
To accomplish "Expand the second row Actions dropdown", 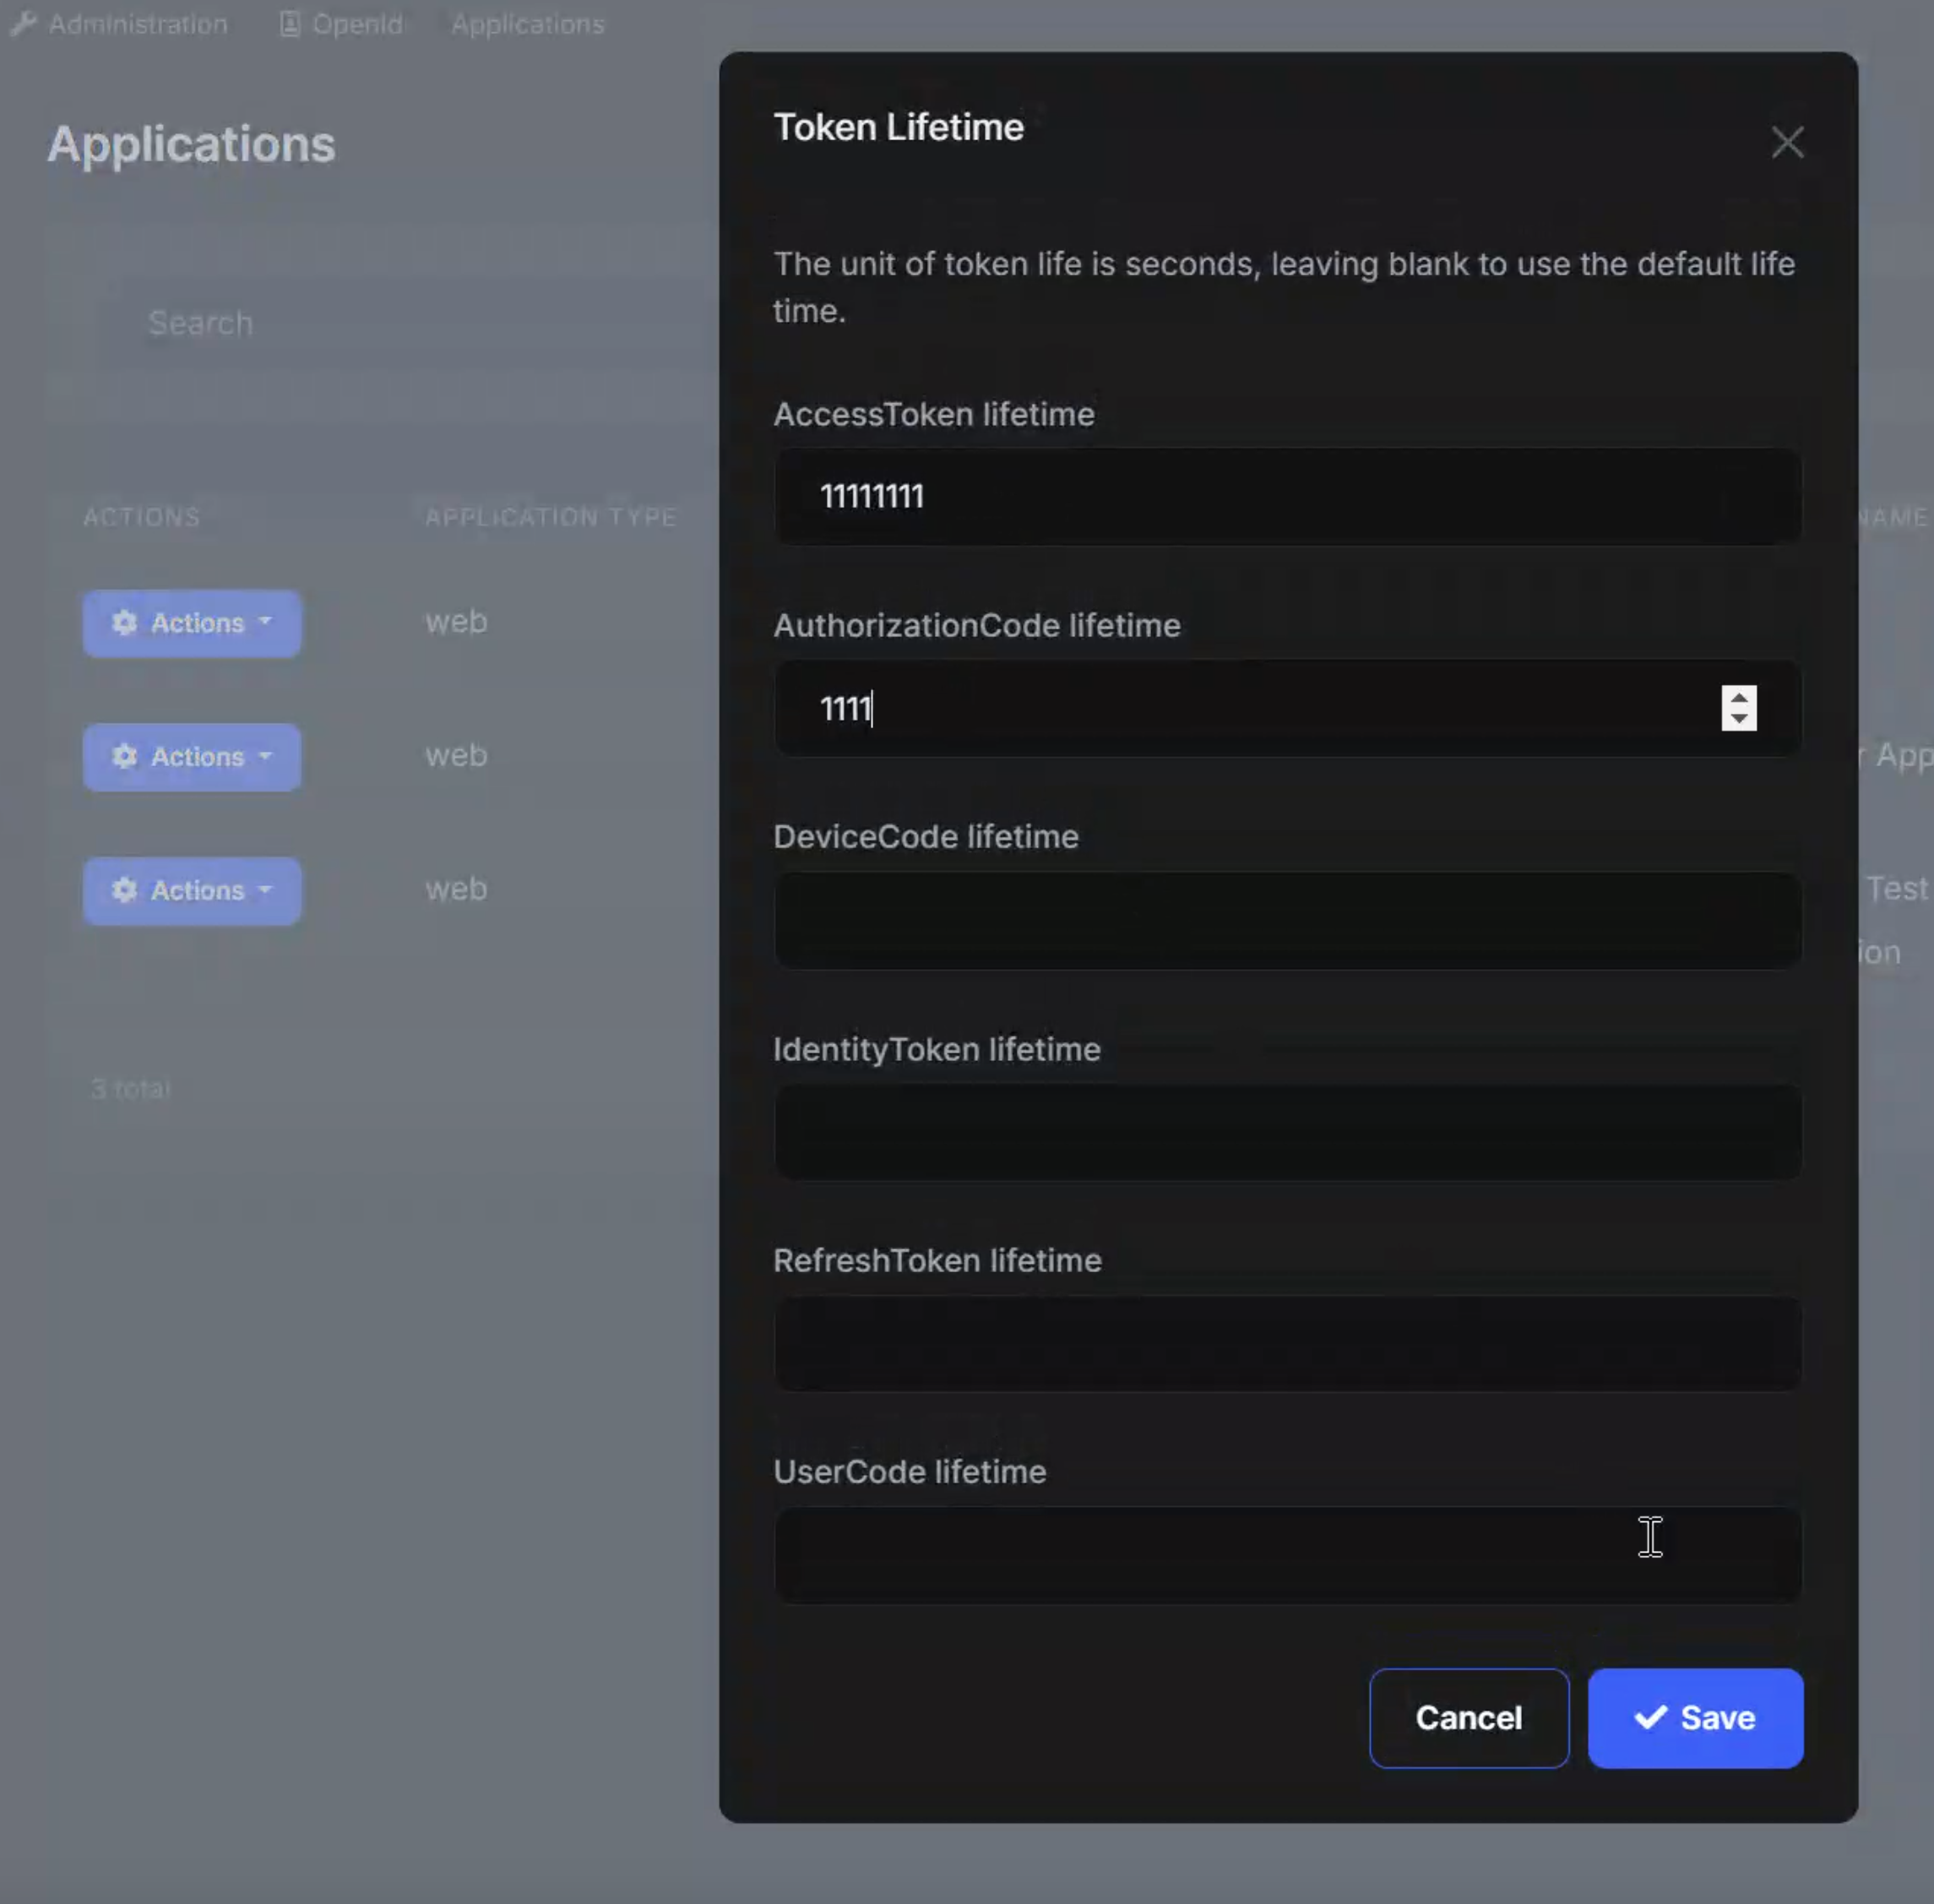I will coord(191,757).
